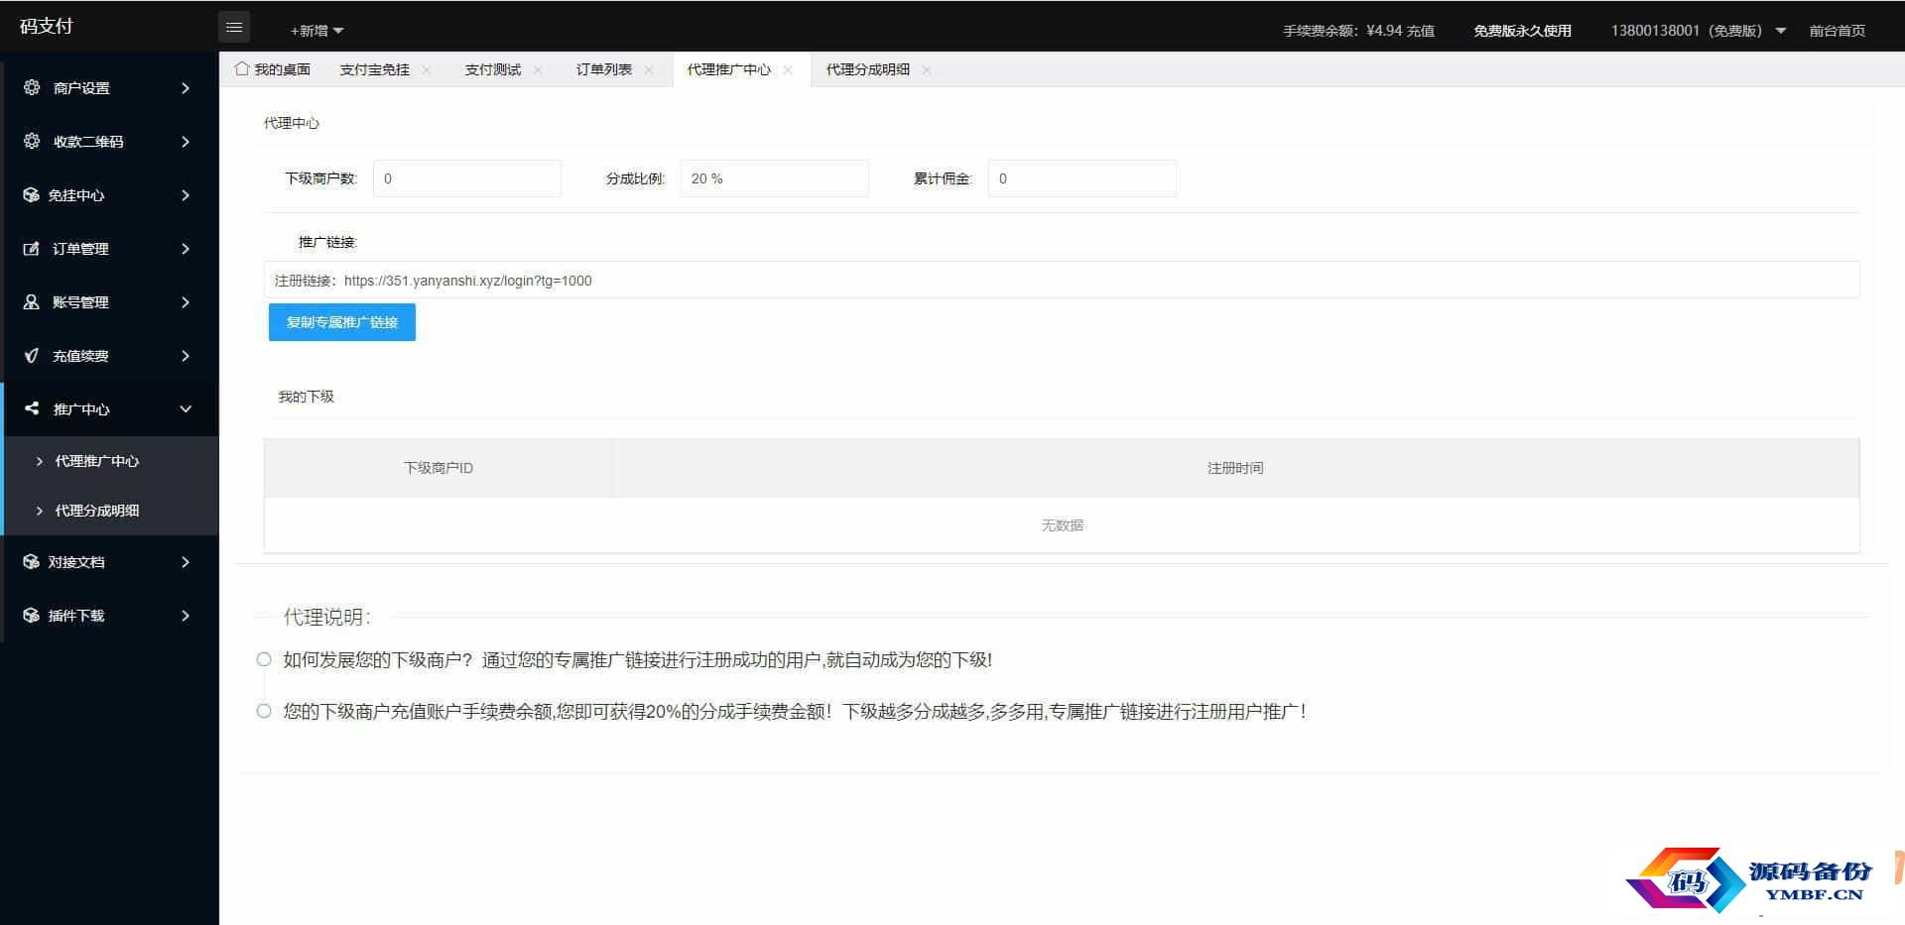Viewport: 1905px width, 925px height.
Task: Click the 推广中心 share icon
Action: pyautogui.click(x=32, y=408)
